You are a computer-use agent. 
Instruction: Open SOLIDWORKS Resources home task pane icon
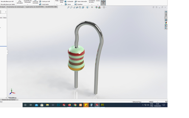[166, 12]
